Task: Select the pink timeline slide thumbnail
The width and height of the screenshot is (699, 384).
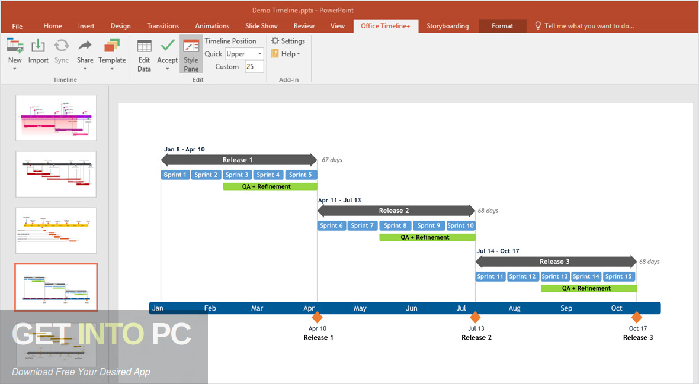Action: 56,118
